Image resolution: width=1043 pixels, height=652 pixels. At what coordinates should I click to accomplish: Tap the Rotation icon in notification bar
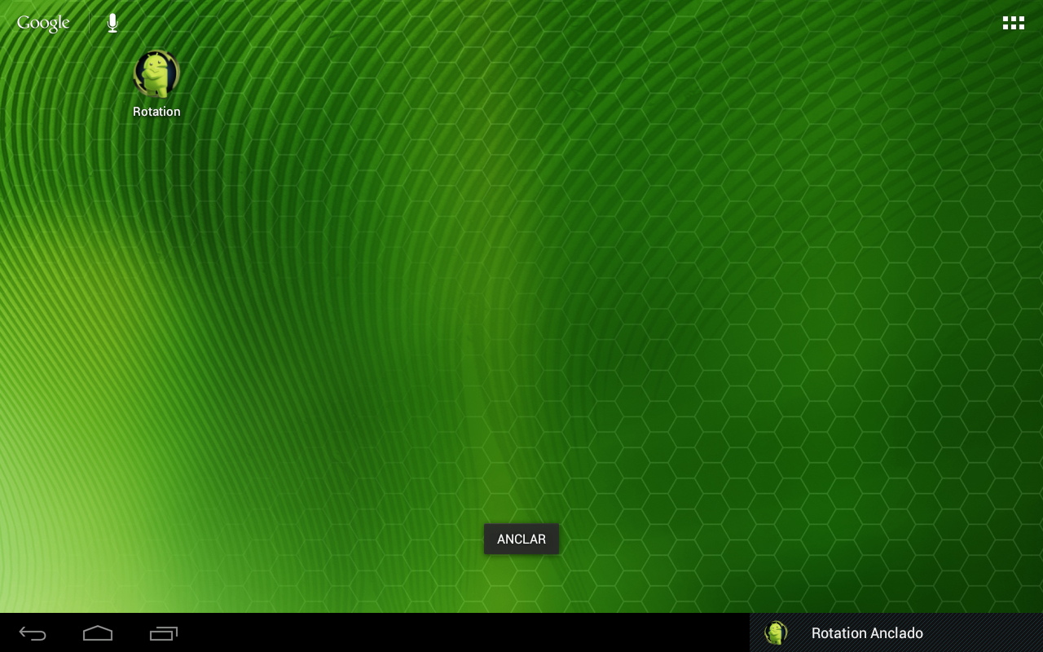[x=776, y=632]
